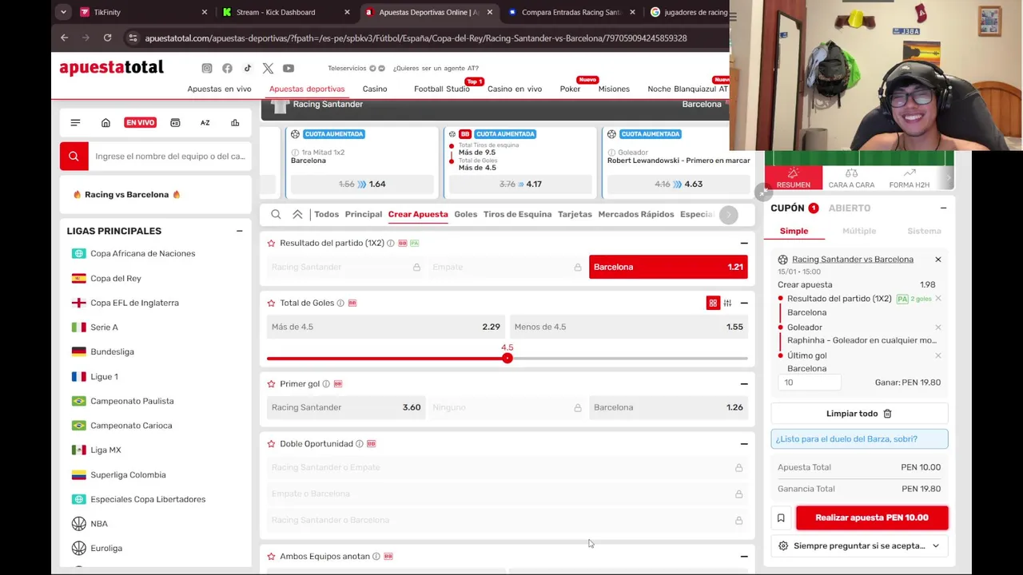Open Bundesliga league in sidebar

click(x=112, y=351)
